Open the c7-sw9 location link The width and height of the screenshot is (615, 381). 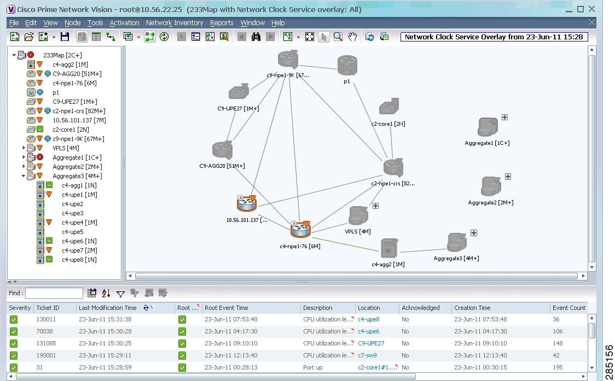click(x=367, y=355)
